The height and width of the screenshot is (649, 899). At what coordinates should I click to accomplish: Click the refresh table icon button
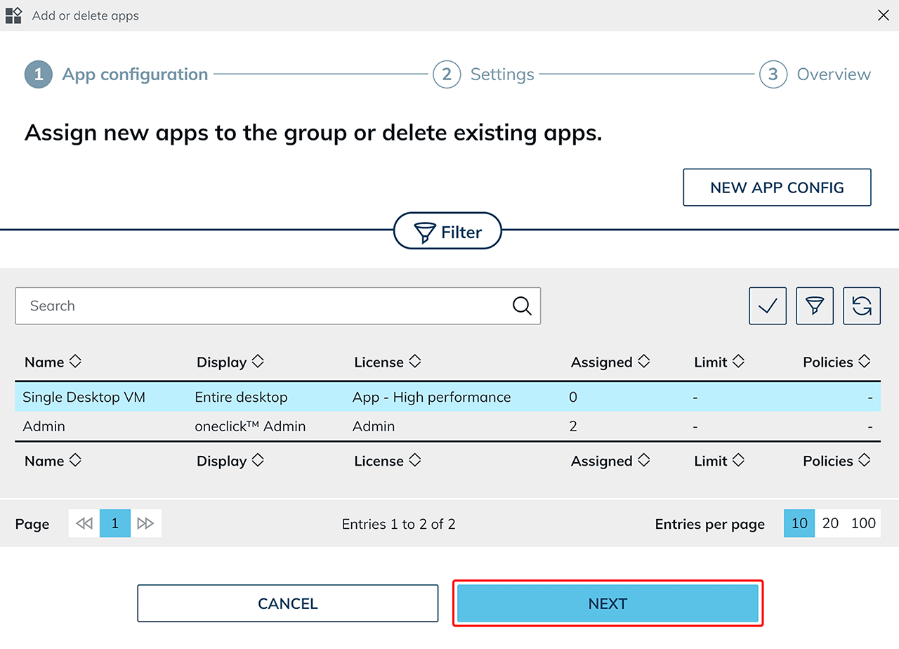tap(862, 306)
